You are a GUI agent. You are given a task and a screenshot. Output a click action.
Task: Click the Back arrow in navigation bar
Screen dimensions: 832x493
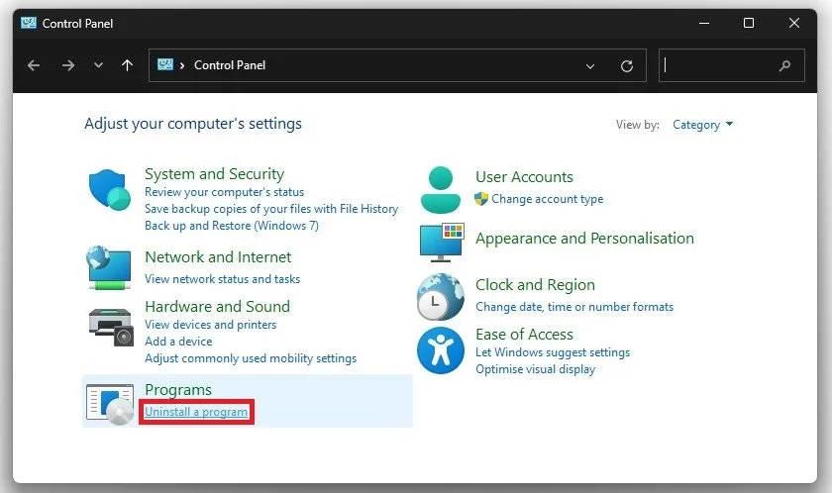[x=34, y=65]
